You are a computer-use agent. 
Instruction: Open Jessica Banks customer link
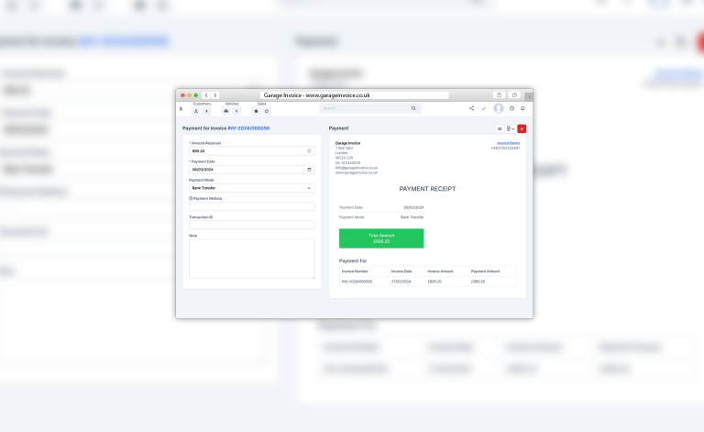pyautogui.click(x=507, y=143)
